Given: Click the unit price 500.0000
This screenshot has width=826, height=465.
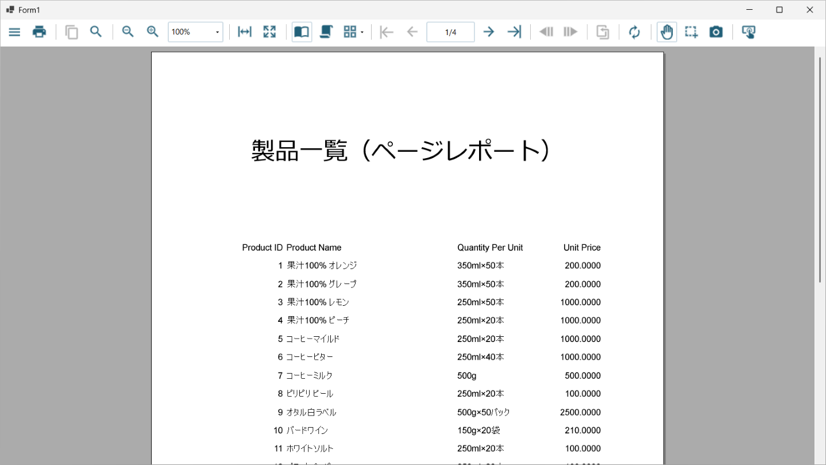Looking at the screenshot, I should [x=582, y=376].
